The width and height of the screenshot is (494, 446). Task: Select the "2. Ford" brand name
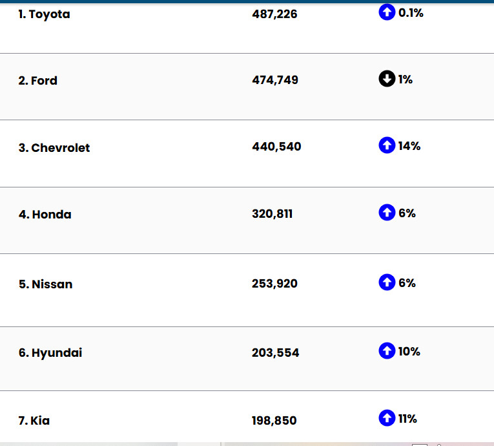[x=37, y=81]
